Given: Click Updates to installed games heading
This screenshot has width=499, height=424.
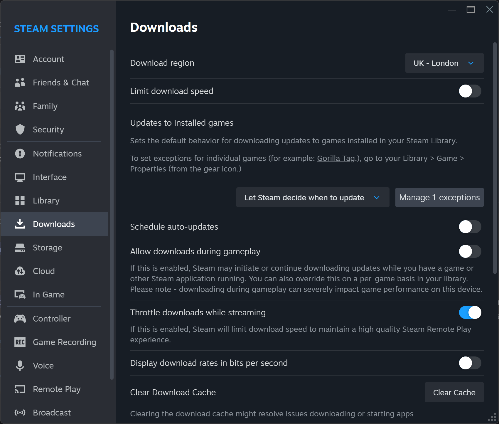Looking at the screenshot, I should (x=182, y=123).
